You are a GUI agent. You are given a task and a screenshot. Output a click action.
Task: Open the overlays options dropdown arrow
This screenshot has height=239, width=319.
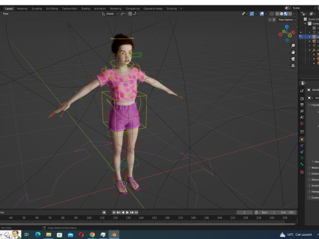266,14
